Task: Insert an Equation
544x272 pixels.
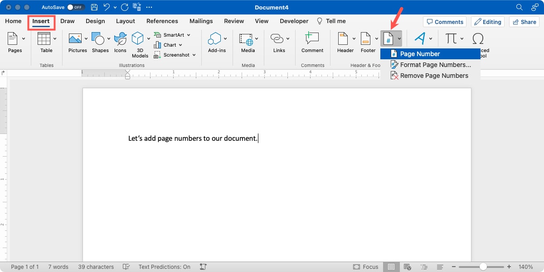Action: coord(452,38)
